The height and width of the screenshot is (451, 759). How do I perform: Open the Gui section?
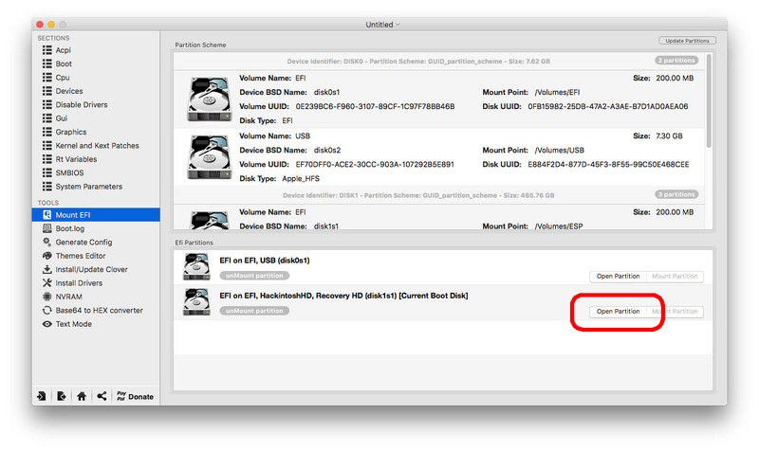point(61,118)
